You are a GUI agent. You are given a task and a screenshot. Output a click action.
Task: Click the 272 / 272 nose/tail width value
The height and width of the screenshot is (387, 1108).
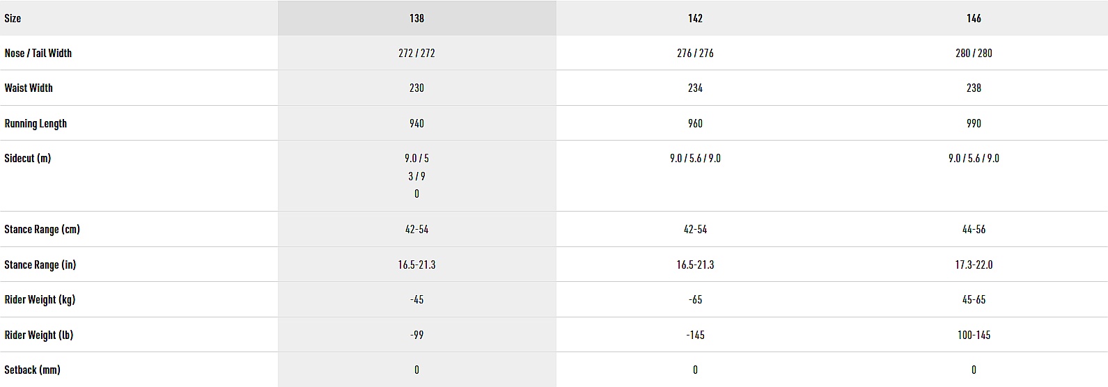click(x=416, y=53)
